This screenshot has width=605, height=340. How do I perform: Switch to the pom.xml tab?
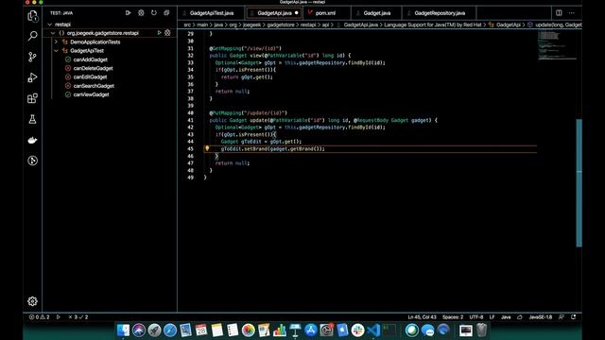pos(325,13)
